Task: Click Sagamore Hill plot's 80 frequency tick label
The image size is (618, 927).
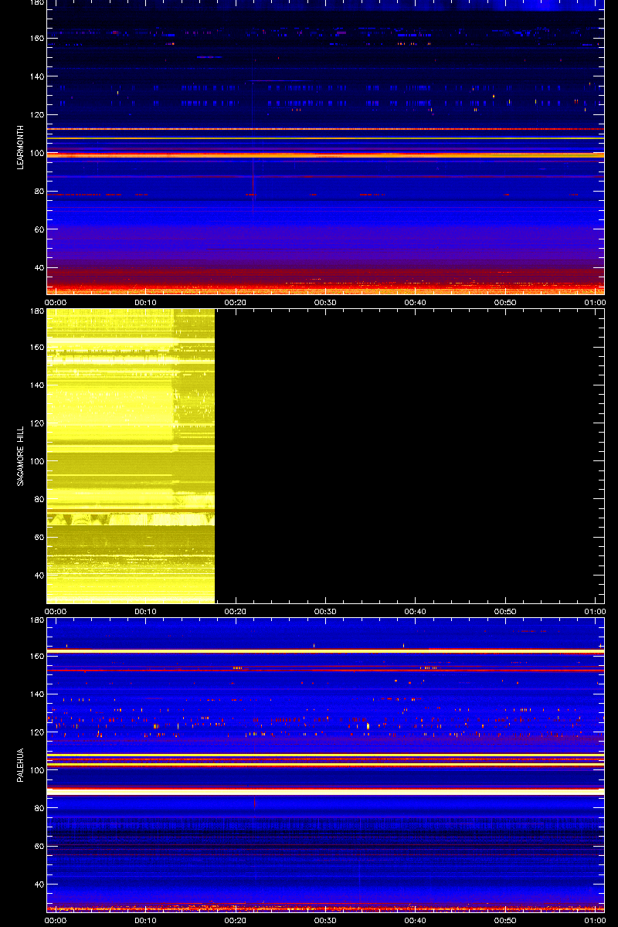Action: pyautogui.click(x=38, y=501)
